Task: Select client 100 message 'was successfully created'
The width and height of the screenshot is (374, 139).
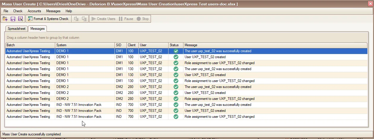Action: [218, 51]
